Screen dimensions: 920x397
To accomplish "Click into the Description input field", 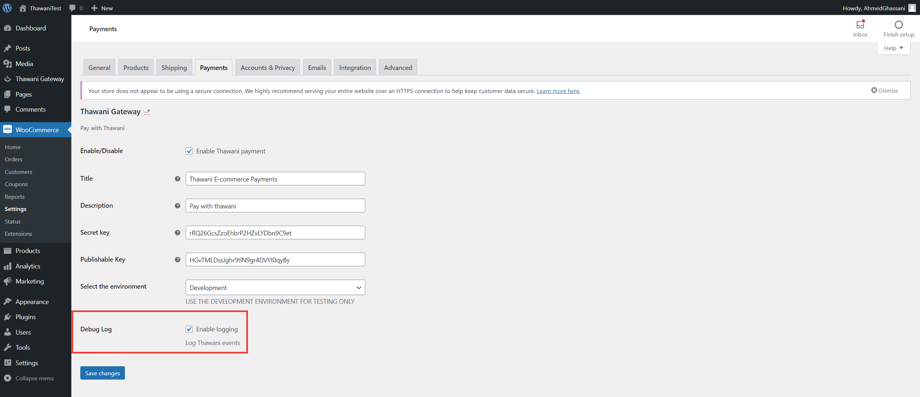I will [x=275, y=205].
